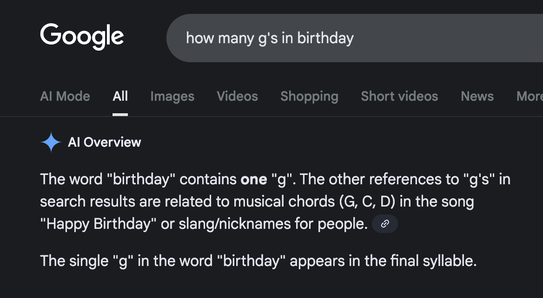Open the News tab
The image size is (543, 298).
pos(477,97)
